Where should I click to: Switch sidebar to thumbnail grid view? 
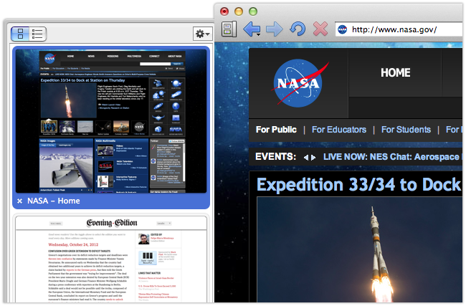coord(20,34)
